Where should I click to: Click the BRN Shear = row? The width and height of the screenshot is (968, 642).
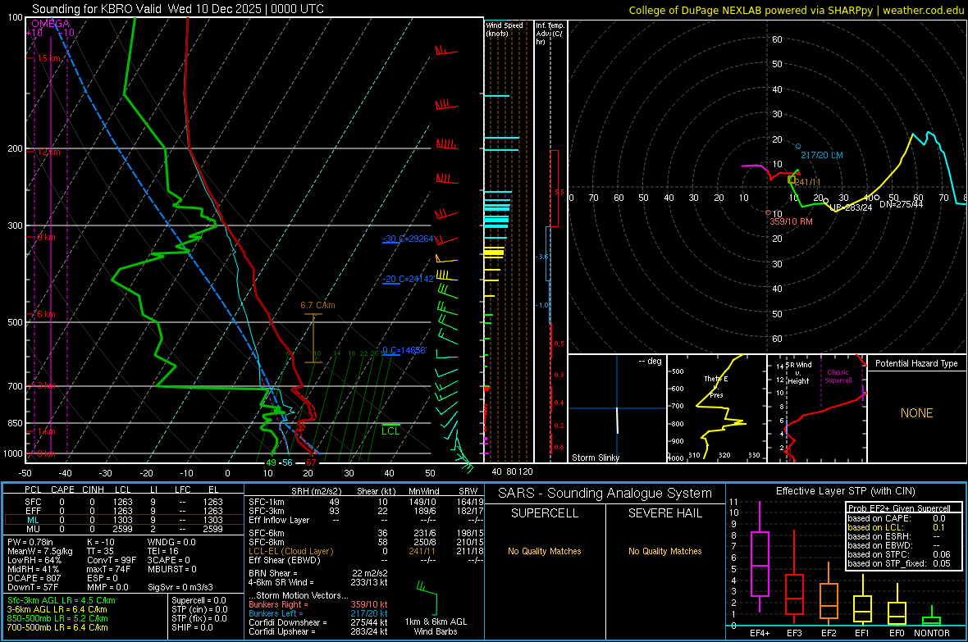click(318, 573)
